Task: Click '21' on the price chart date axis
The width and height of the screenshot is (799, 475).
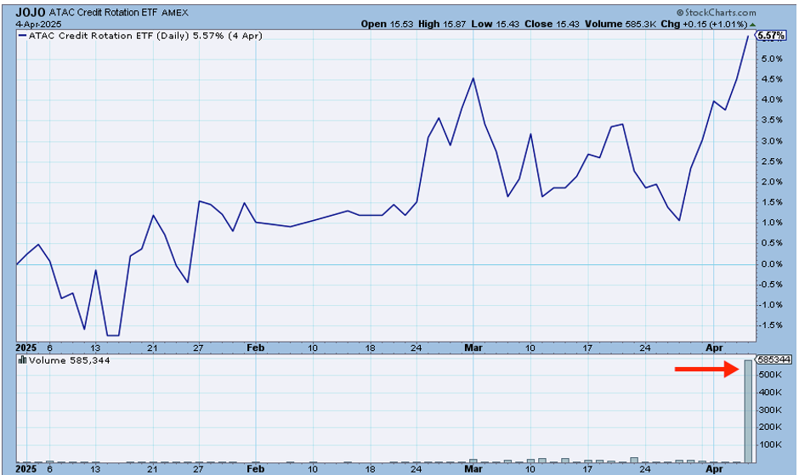Action: point(152,348)
